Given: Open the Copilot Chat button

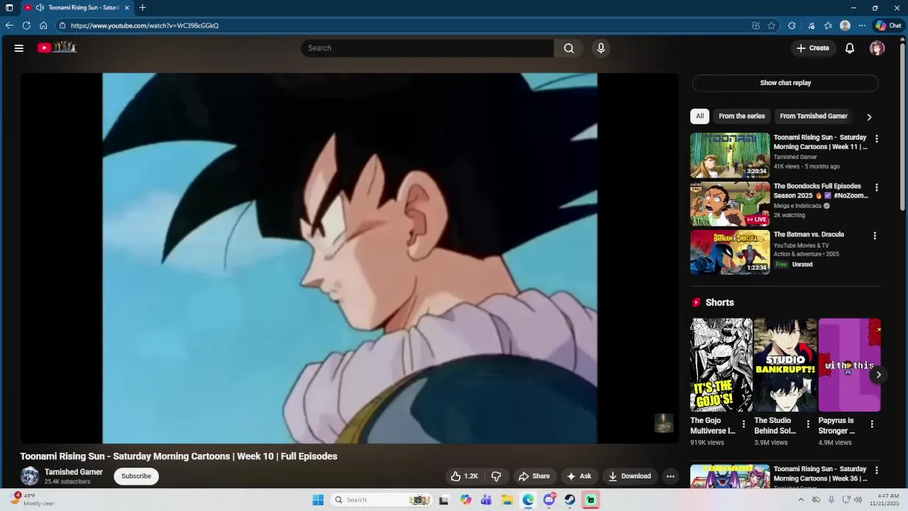Looking at the screenshot, I should 888,26.
